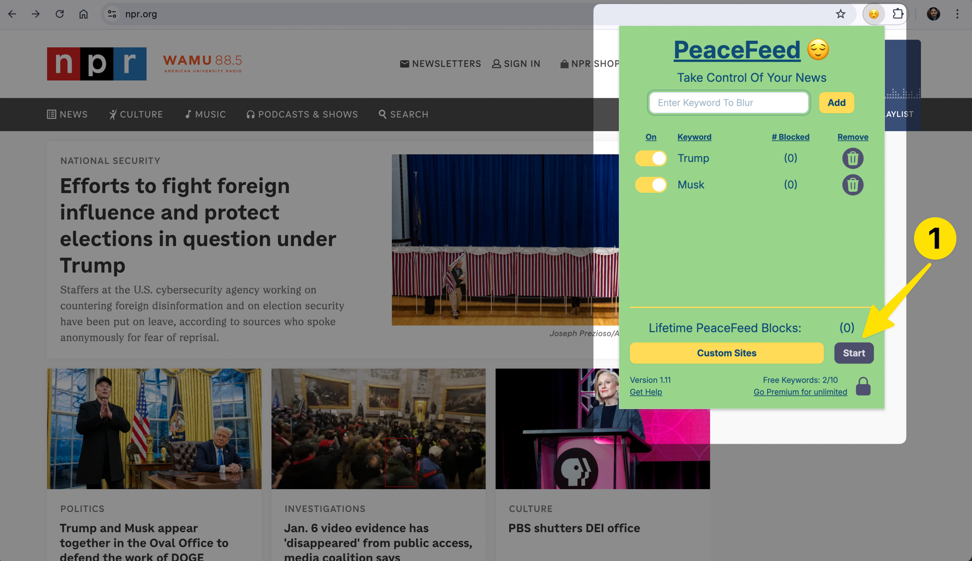Sort by the Keyword column header
972x561 pixels.
pos(694,137)
